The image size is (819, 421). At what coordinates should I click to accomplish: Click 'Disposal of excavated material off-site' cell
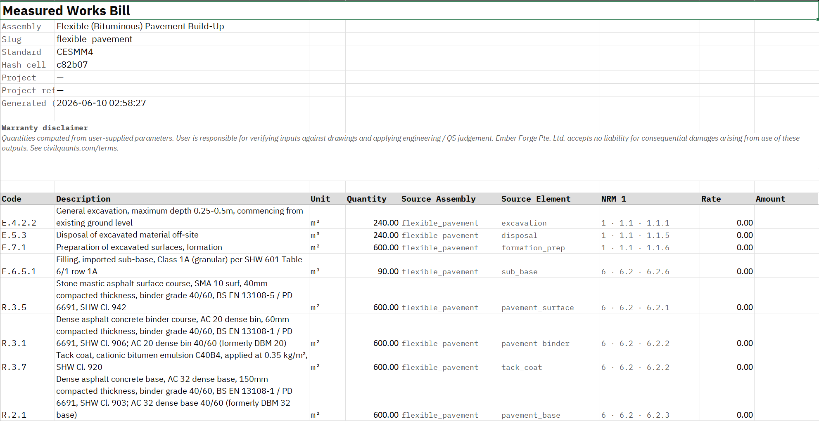[182, 235]
